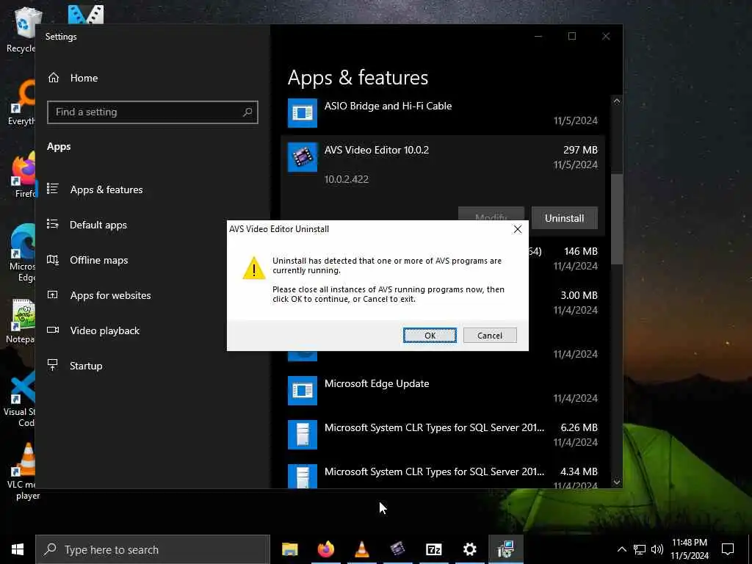Click the apps list scrollbar thumb
752x564 pixels.
pyautogui.click(x=617, y=218)
